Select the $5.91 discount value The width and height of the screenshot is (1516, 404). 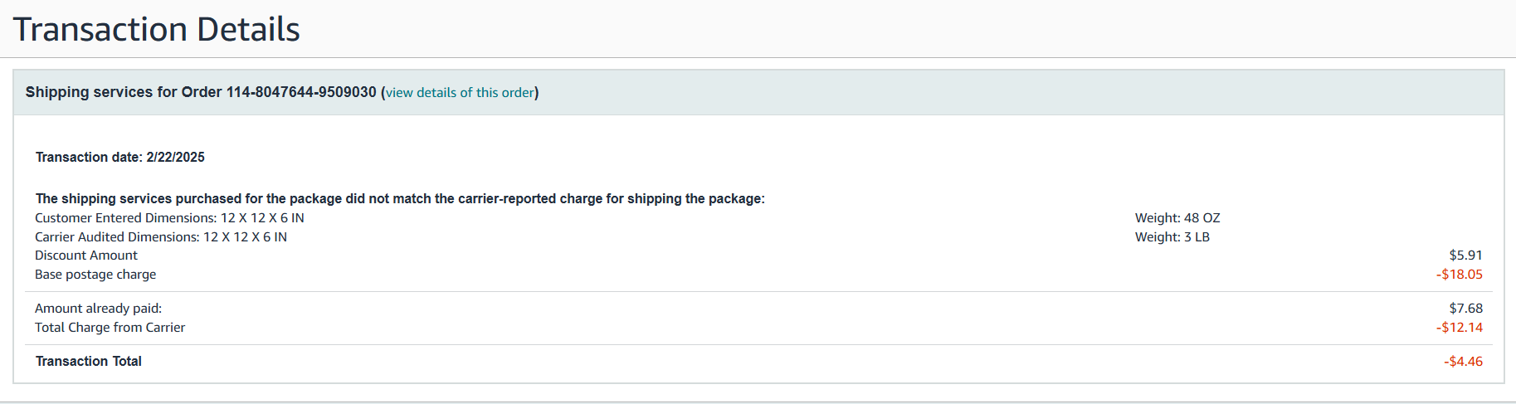point(1465,256)
